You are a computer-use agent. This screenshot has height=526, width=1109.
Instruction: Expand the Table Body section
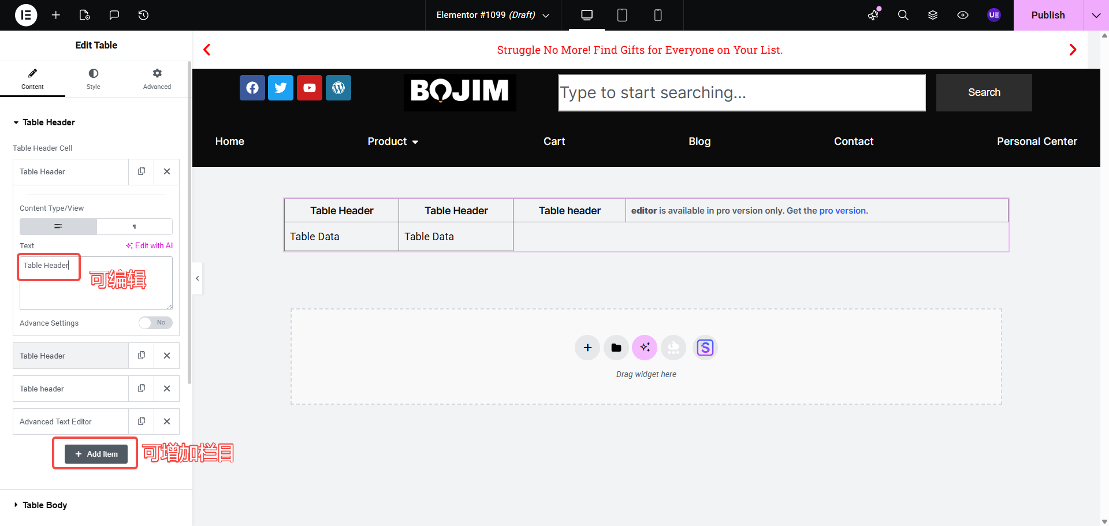point(44,505)
